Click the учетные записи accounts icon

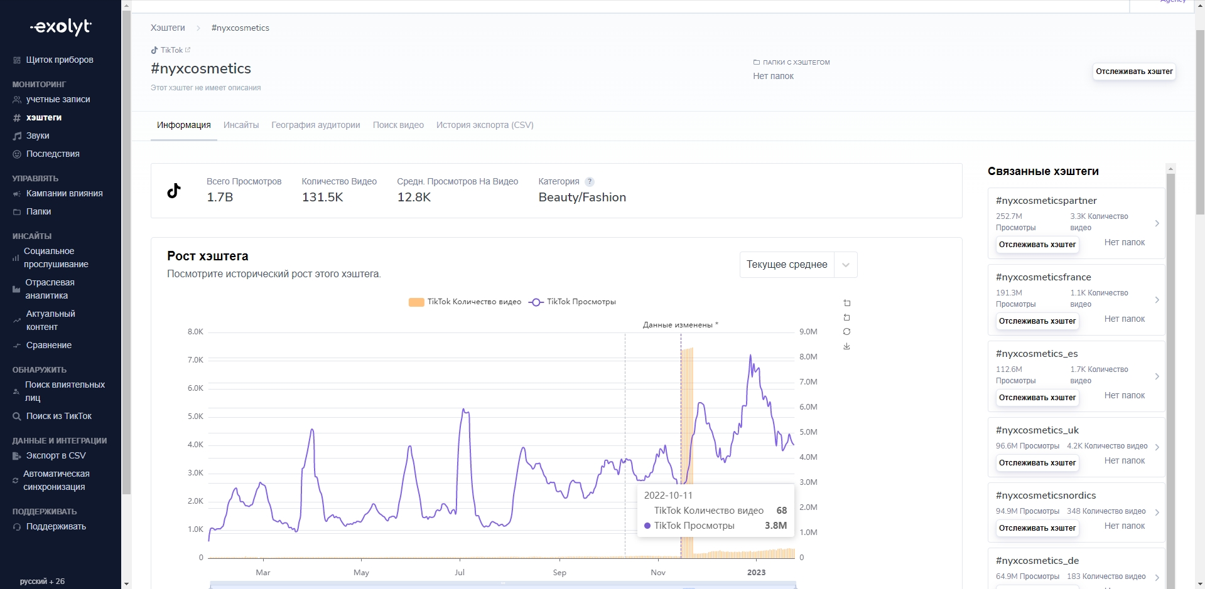point(17,100)
